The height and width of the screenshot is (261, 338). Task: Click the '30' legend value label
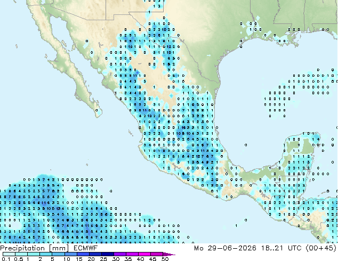(x=116, y=259)
